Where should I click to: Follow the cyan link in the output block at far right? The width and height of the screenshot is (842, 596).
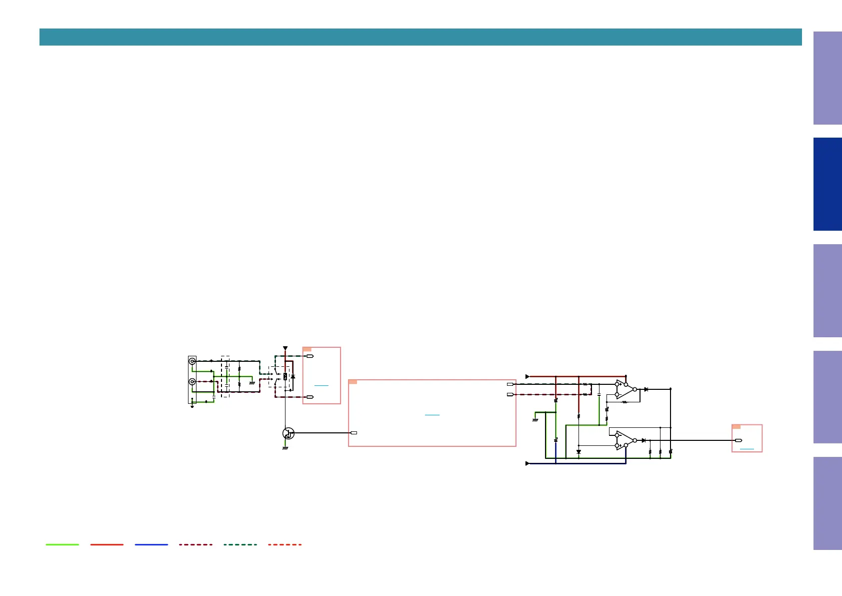point(746,449)
